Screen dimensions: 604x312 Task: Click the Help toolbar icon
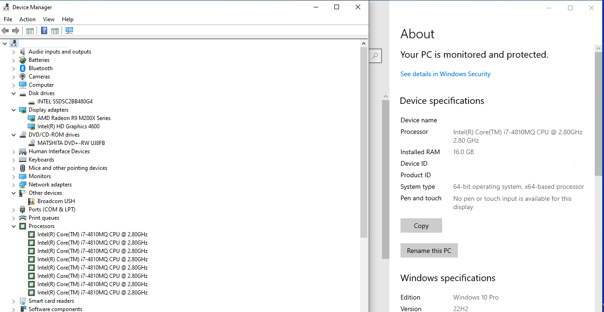coord(44,31)
